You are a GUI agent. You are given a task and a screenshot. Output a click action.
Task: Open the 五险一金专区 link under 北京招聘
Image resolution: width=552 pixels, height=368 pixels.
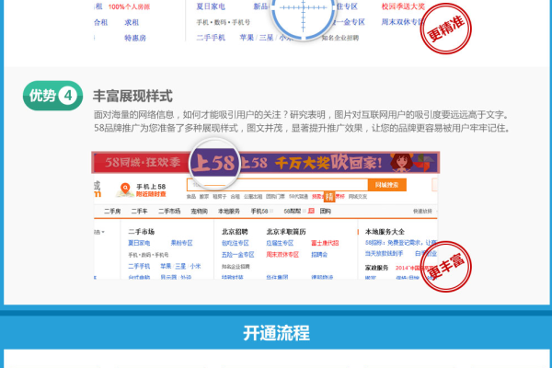pyautogui.click(x=237, y=255)
